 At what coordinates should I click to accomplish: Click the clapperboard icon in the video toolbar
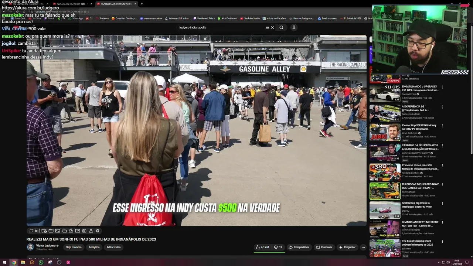(x=51, y=231)
